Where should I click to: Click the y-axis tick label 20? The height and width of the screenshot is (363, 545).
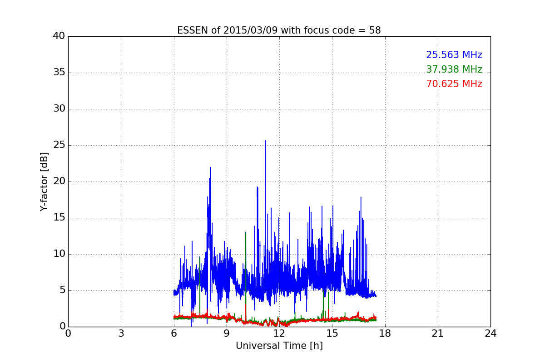tap(59, 181)
